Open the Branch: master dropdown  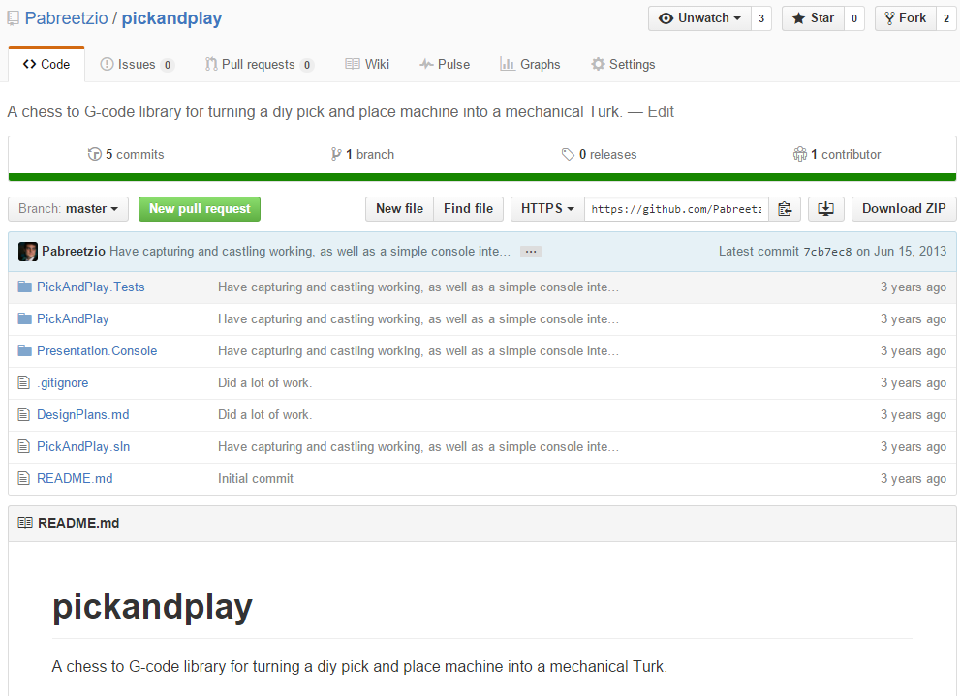pyautogui.click(x=68, y=209)
